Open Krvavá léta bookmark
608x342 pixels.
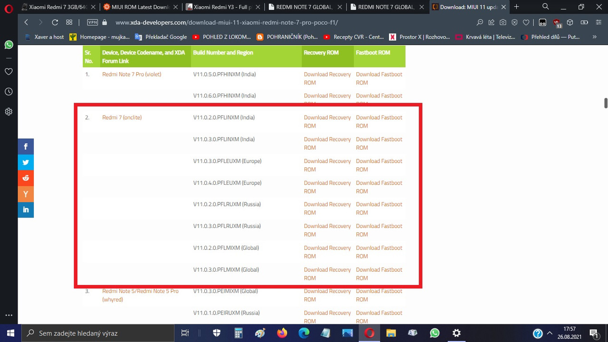485,37
